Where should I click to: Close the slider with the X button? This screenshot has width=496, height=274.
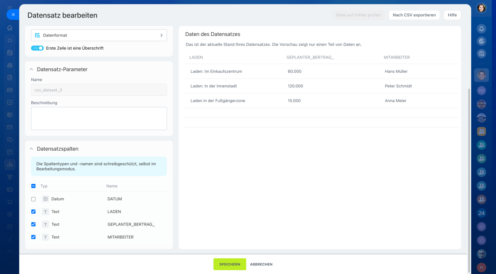coord(13,14)
